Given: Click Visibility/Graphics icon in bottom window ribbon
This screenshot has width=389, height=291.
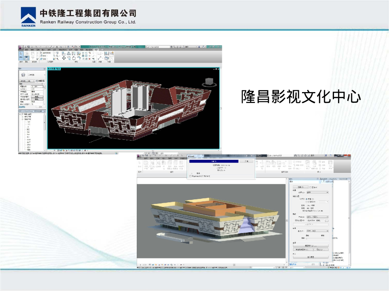Looking at the screenshot, I should pyautogui.click(x=152, y=163).
